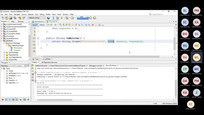Toggle the Source view button in editor

pyautogui.click(x=35, y=25)
